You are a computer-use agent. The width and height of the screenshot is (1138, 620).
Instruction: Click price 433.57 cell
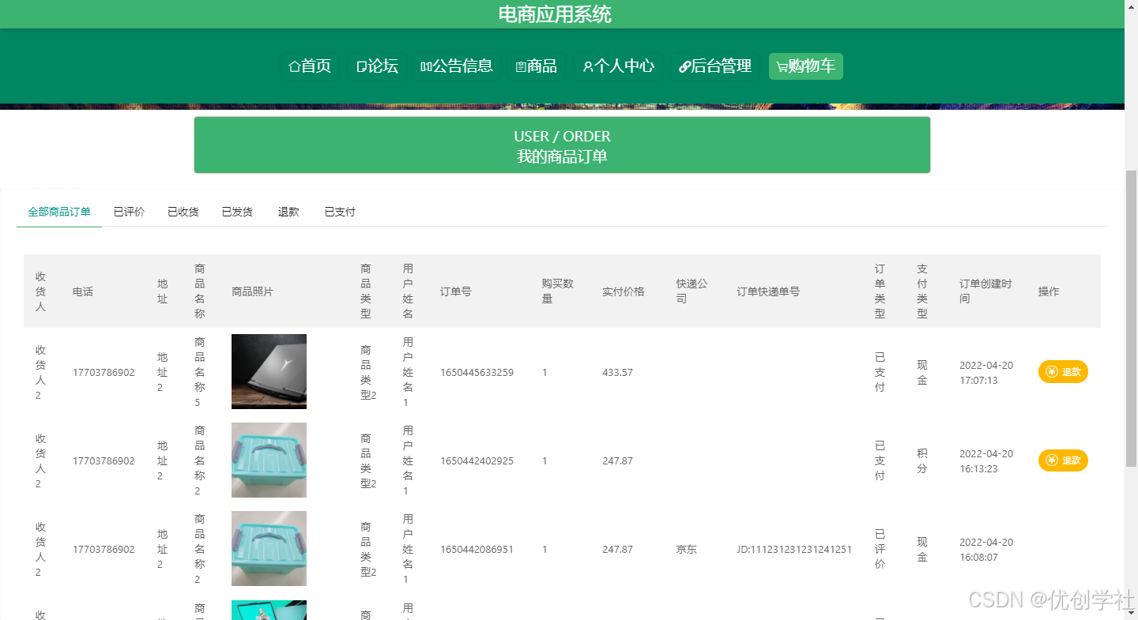pyautogui.click(x=617, y=373)
